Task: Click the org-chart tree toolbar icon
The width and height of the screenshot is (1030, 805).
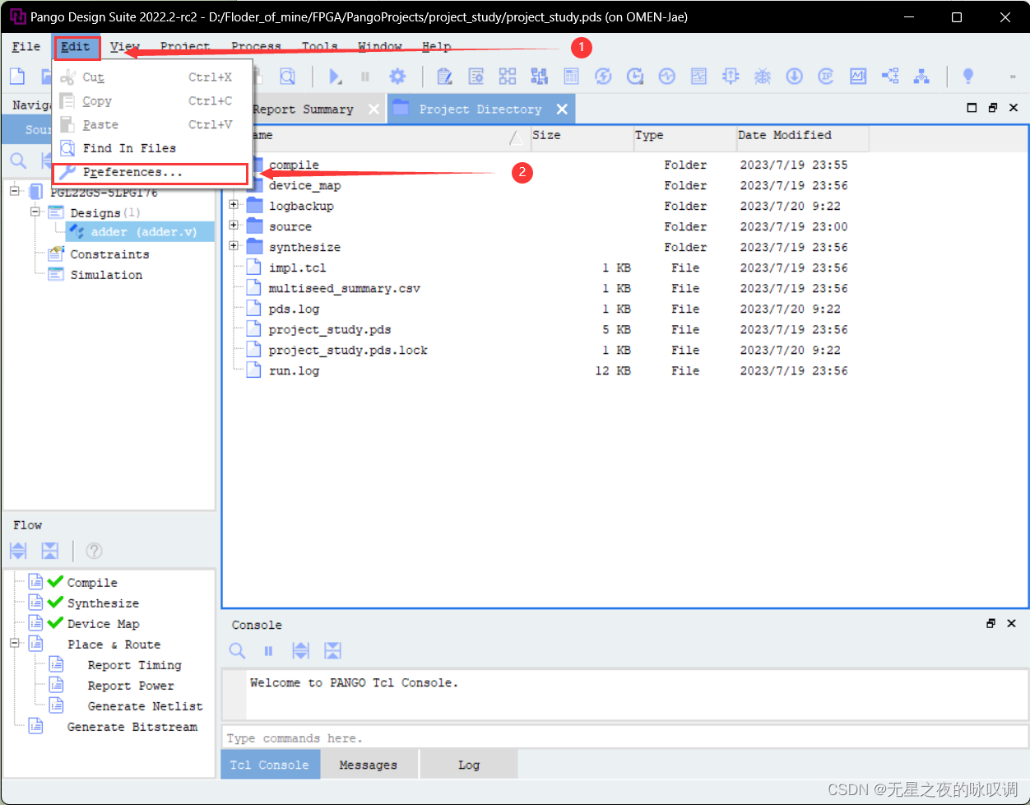Action: [x=921, y=77]
